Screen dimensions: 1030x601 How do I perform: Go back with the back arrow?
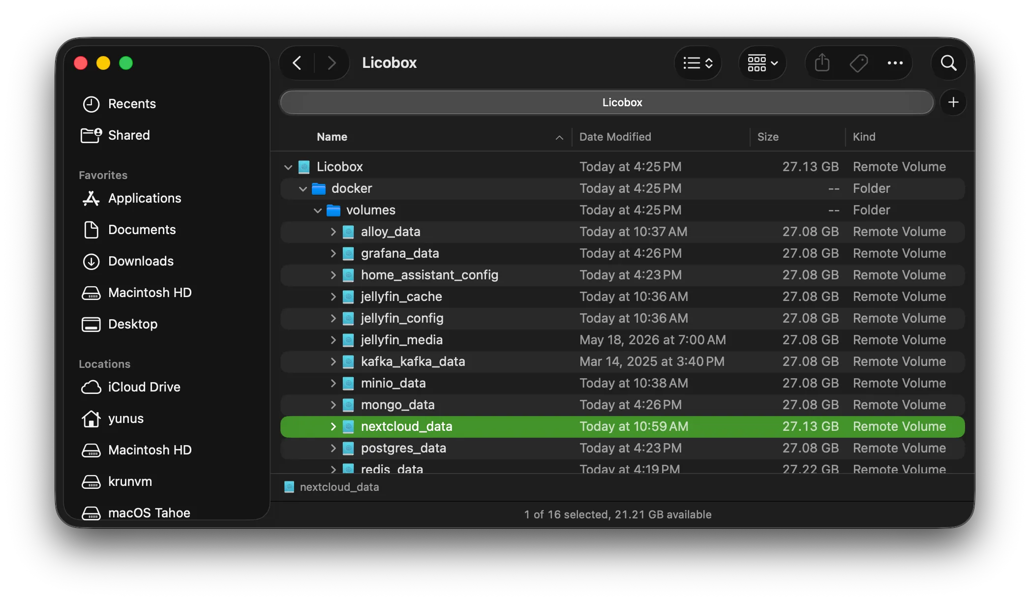coord(297,63)
